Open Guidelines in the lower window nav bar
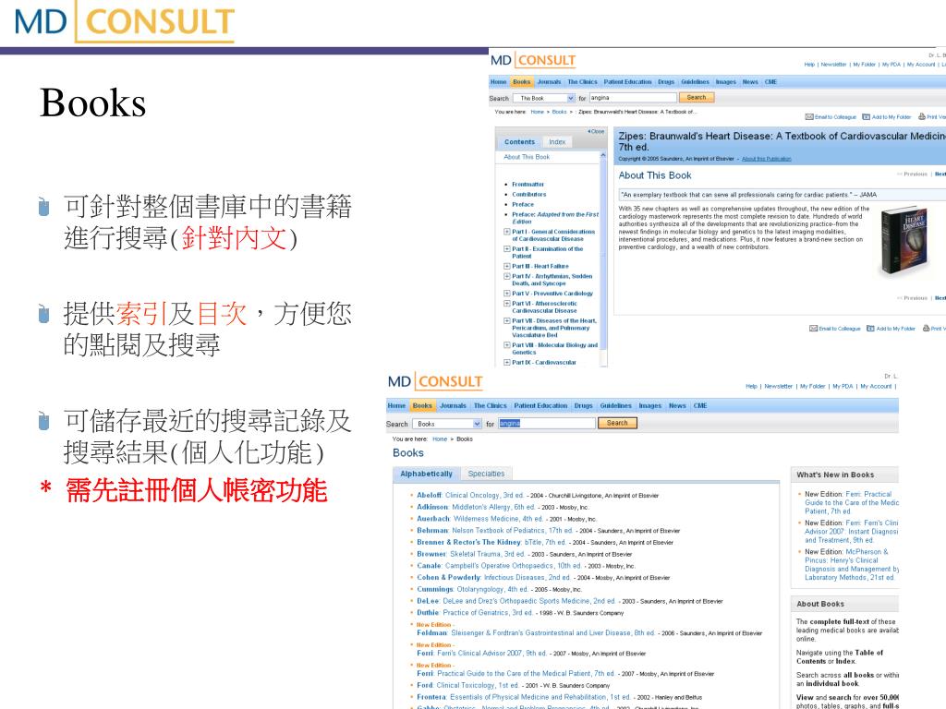Screen dimensions: 946x709 [x=615, y=406]
